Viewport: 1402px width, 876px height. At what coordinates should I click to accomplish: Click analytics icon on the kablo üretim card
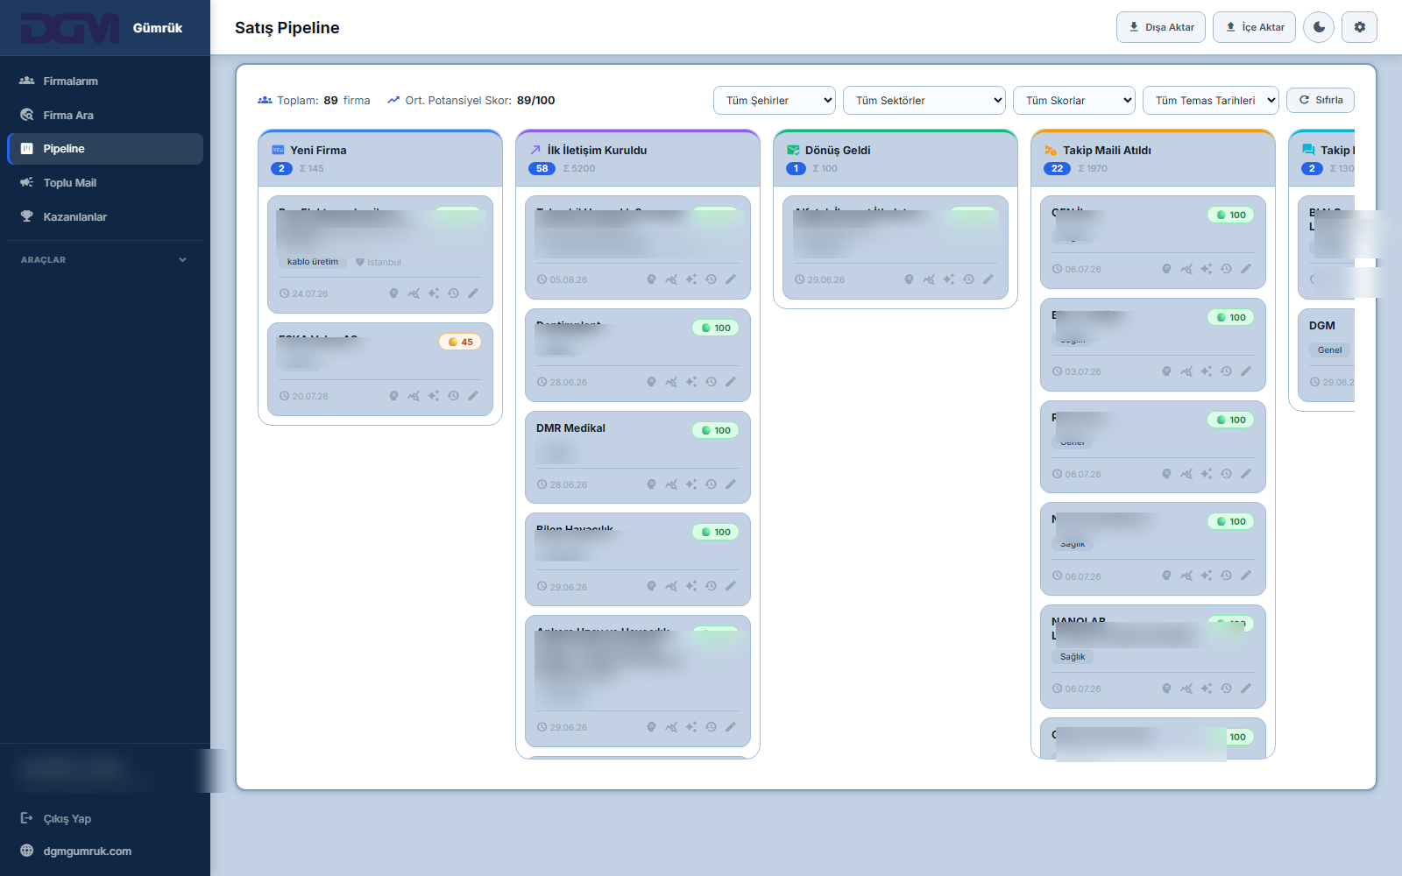tap(414, 293)
